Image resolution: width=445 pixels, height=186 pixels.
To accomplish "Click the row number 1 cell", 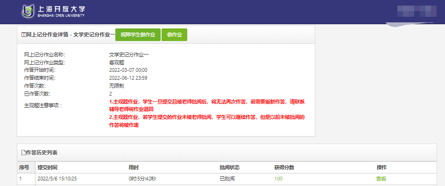I will [26, 179].
